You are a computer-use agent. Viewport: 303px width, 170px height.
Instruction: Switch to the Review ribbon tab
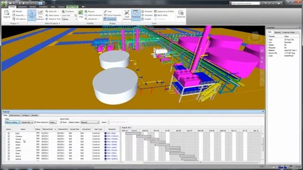(33, 7)
